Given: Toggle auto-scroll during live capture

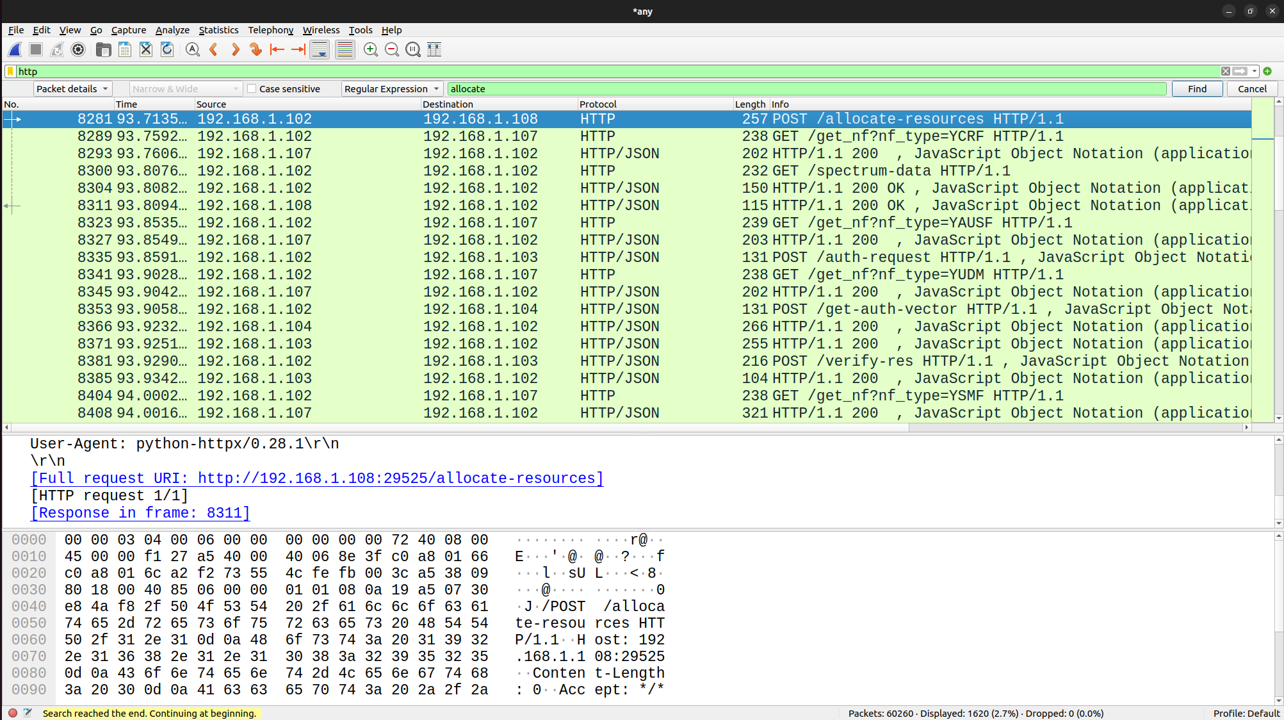Looking at the screenshot, I should coord(320,49).
